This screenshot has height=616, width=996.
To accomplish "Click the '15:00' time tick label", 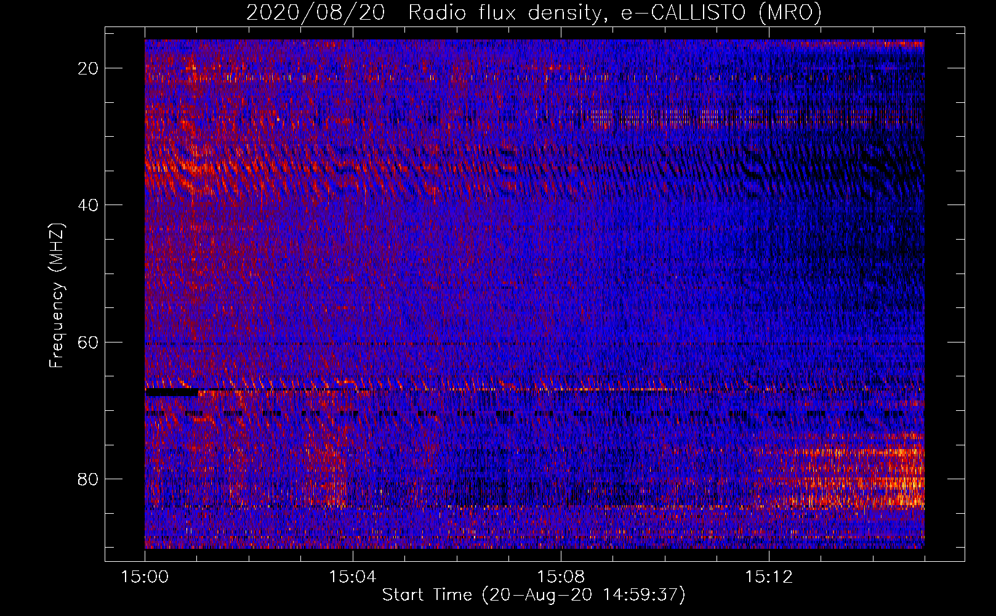I will pos(145,577).
